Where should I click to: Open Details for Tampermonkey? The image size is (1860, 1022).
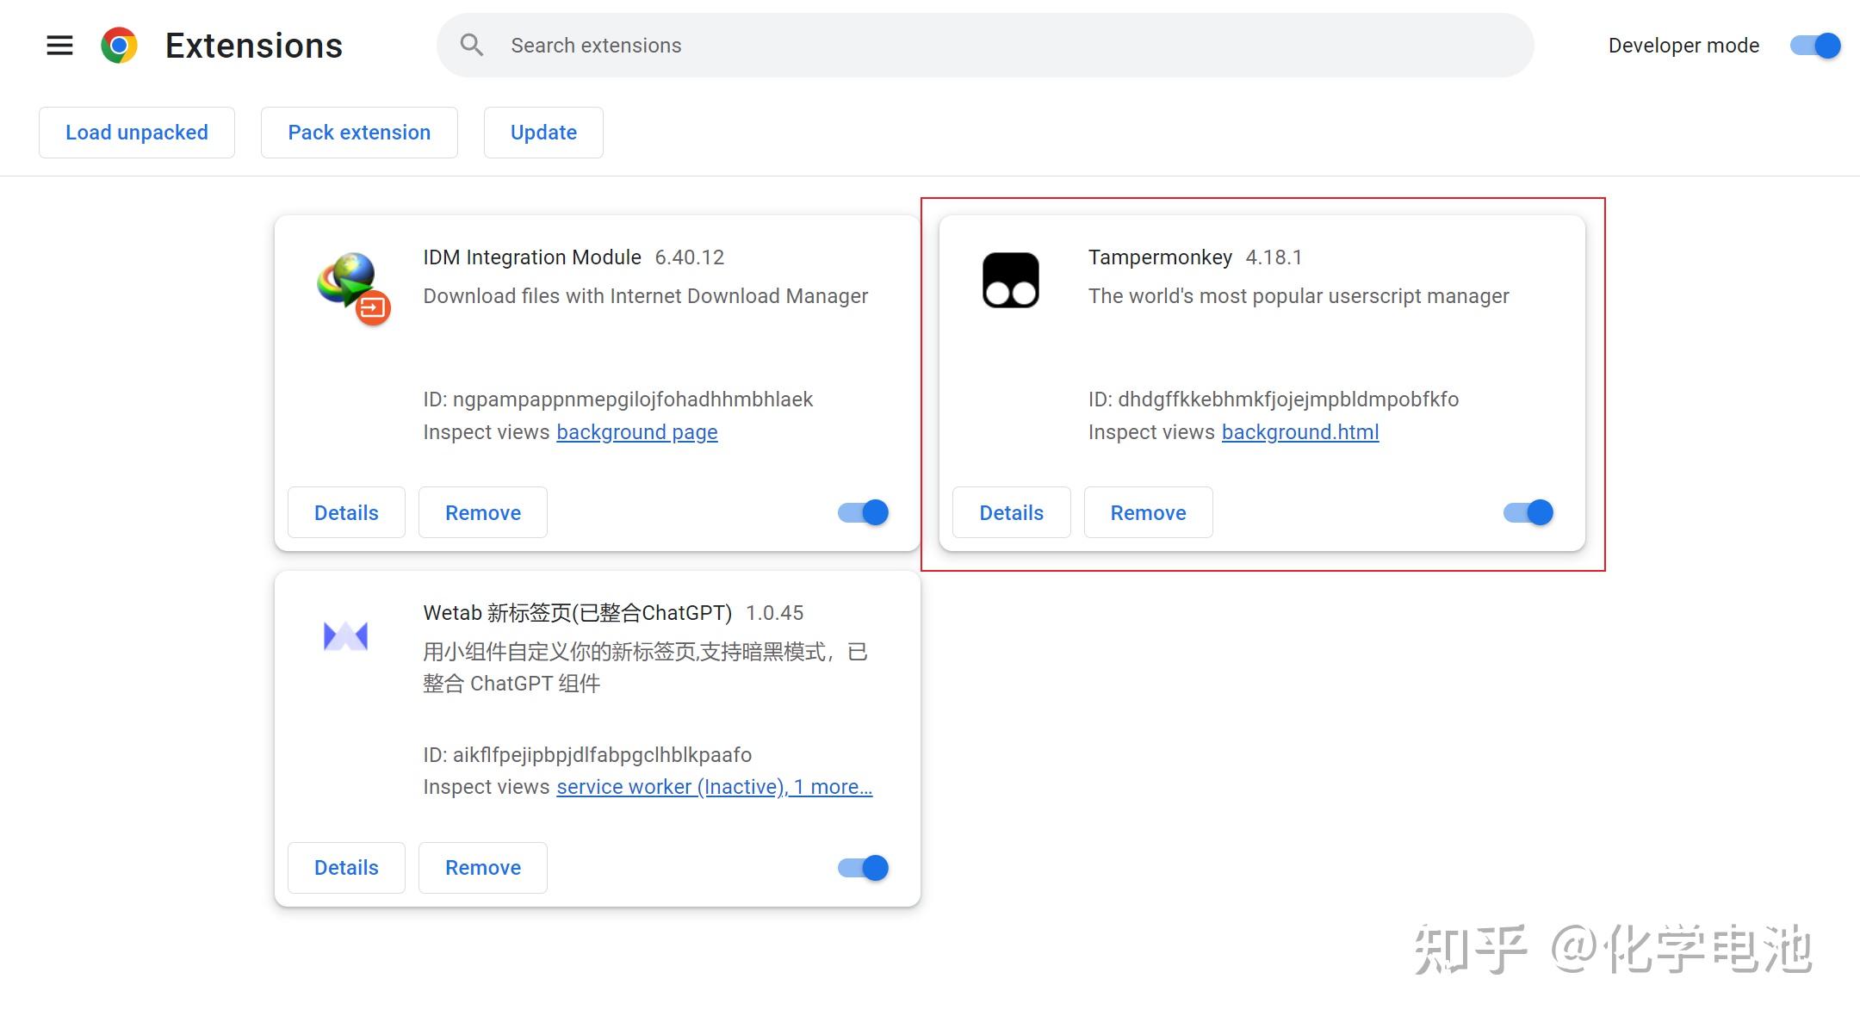[1012, 512]
